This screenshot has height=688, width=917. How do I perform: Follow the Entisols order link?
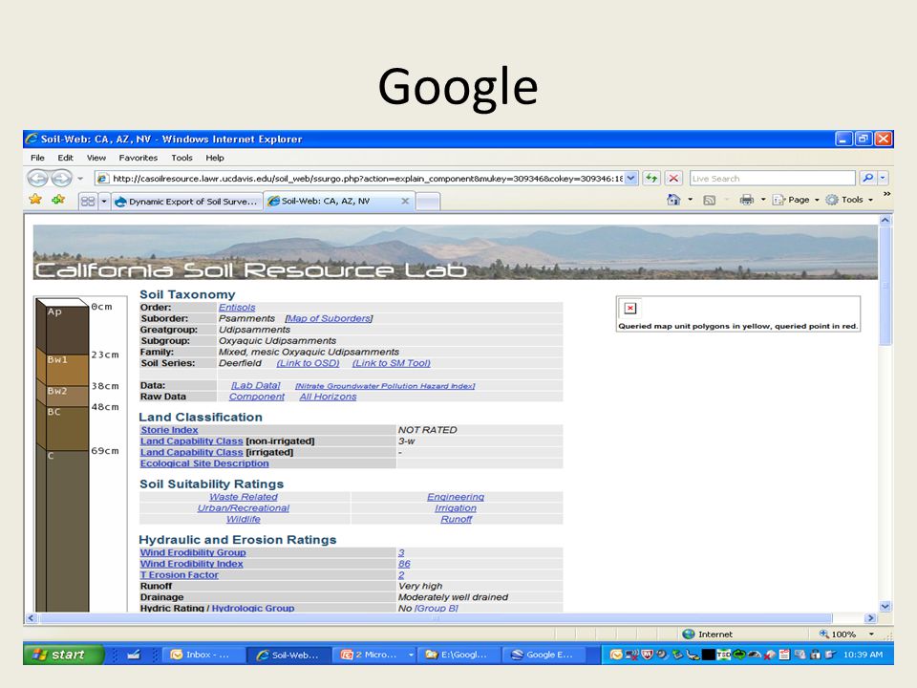(x=237, y=307)
